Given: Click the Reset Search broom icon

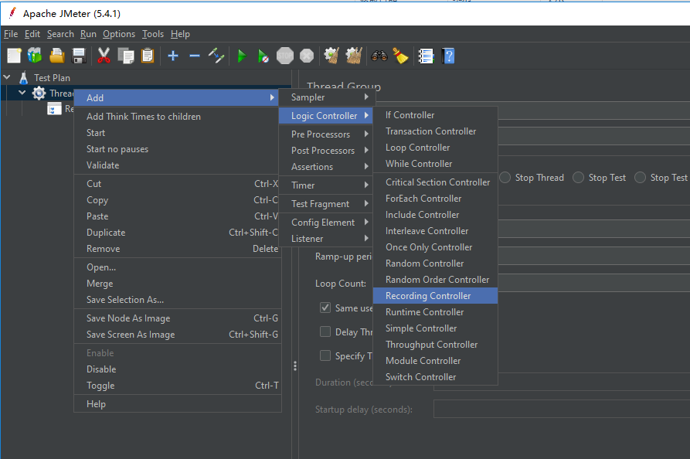Looking at the screenshot, I should [400, 56].
